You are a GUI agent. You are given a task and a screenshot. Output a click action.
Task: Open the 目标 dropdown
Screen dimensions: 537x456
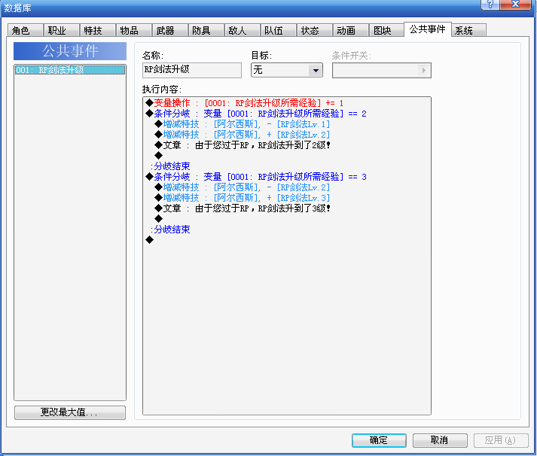(287, 70)
